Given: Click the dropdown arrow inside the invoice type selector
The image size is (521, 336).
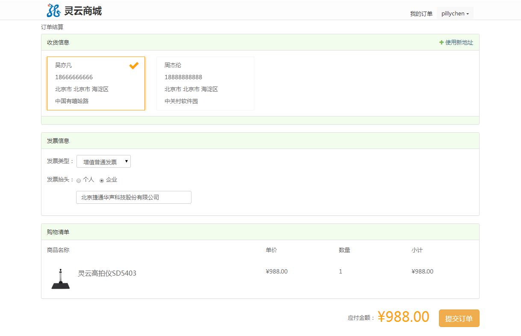Looking at the screenshot, I should tap(127, 161).
